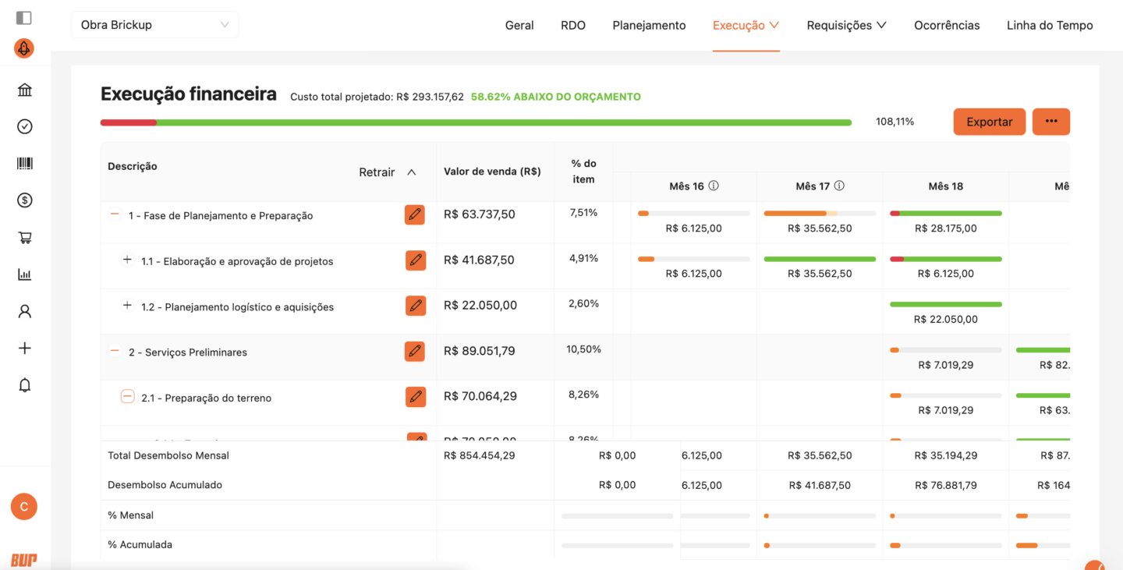Toggle the sidebar panel icon

click(24, 17)
